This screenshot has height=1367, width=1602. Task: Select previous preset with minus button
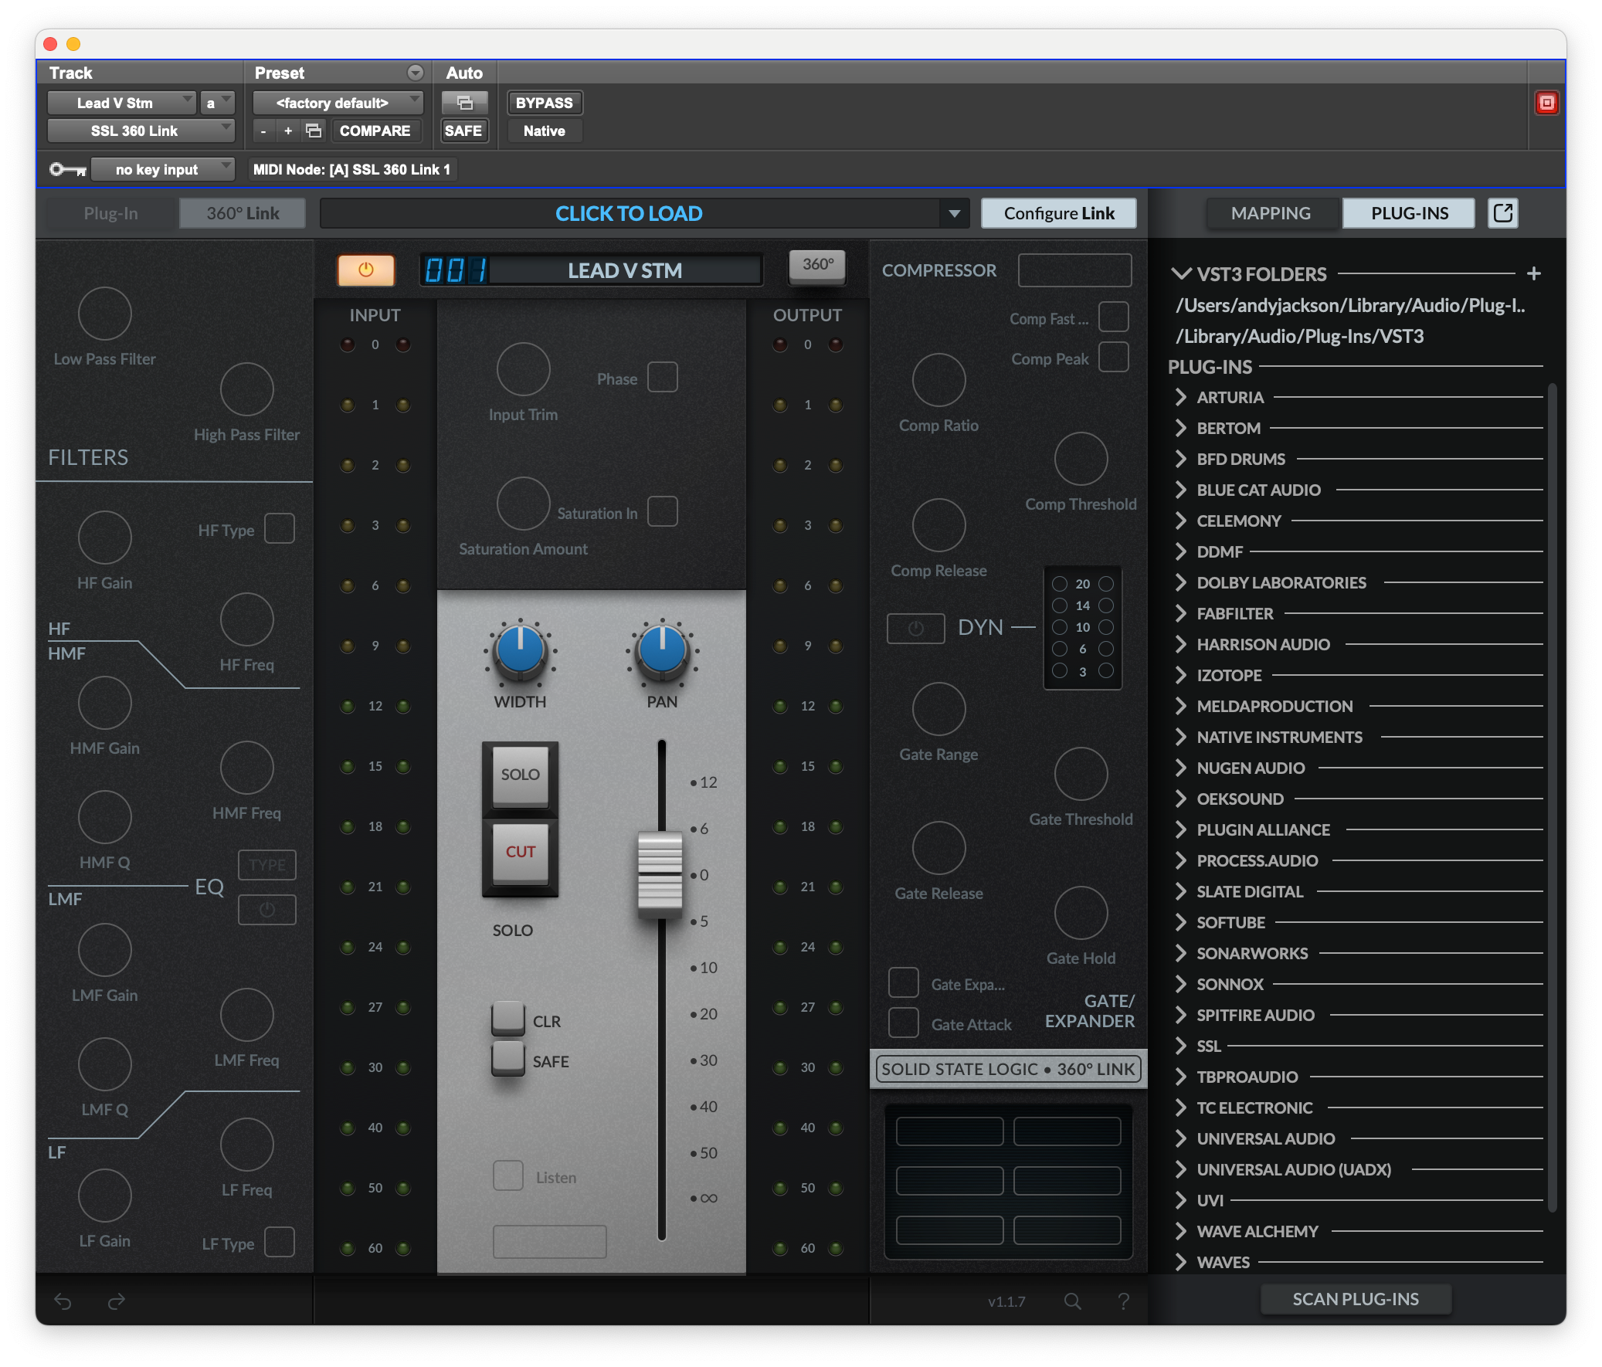263,131
